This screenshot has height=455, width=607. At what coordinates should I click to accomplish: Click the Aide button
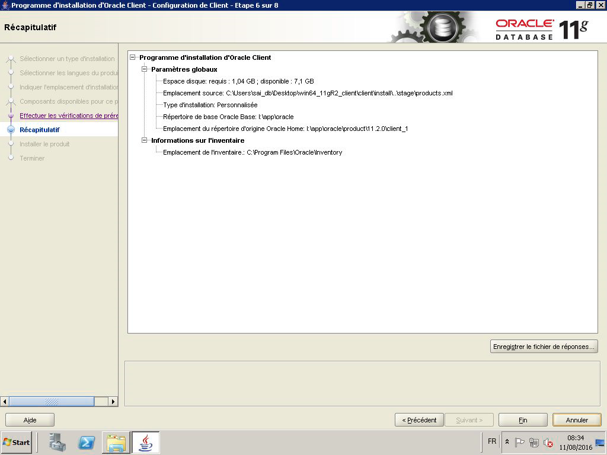(30, 420)
